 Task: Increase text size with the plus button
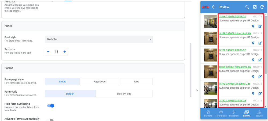[65, 52]
